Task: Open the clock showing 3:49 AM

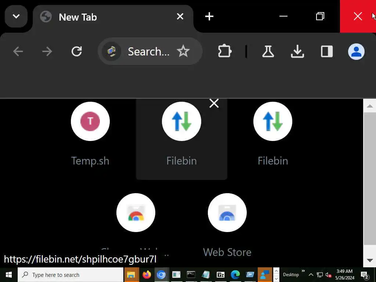Action: 344,275
